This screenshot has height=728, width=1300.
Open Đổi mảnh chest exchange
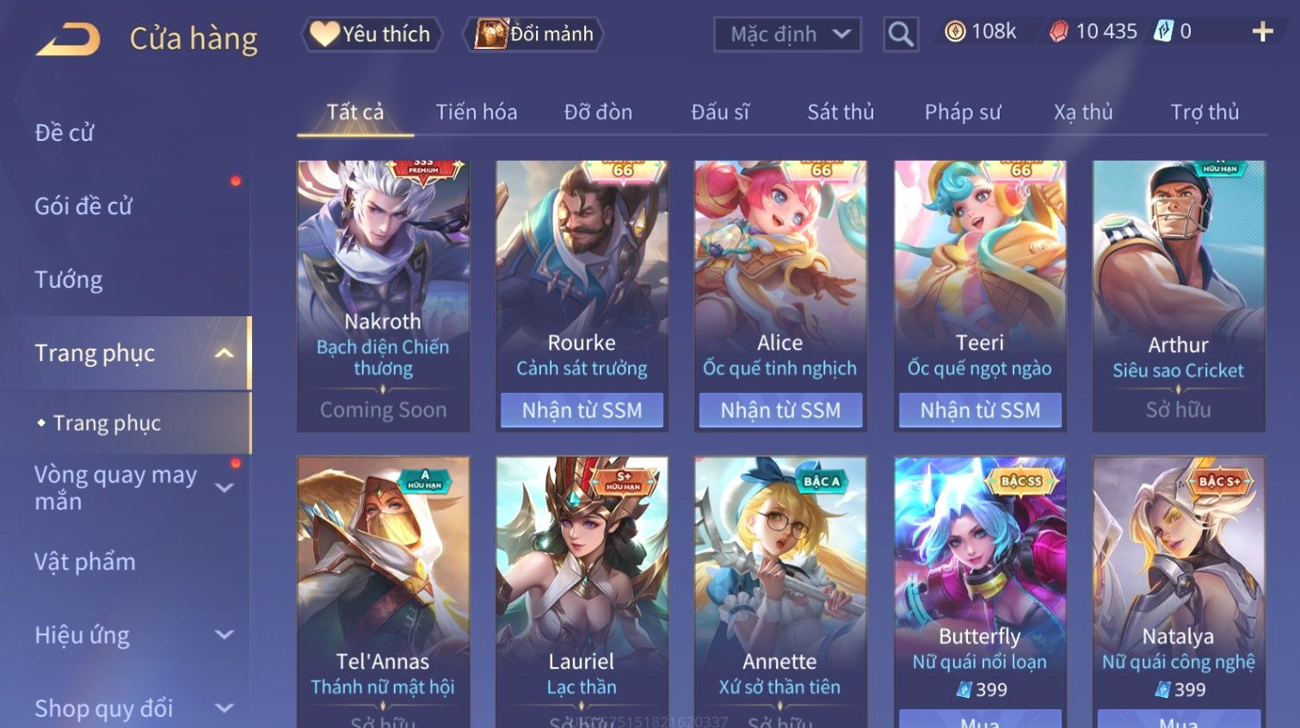533,34
